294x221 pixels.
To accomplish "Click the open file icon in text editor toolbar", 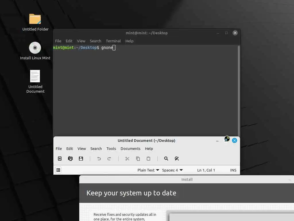I will 70,159.
